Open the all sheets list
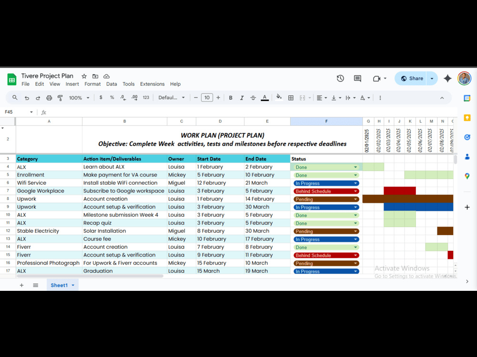477x357 pixels. tap(36, 285)
